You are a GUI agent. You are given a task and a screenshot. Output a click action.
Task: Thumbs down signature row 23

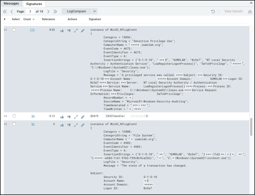[x=69, y=31]
